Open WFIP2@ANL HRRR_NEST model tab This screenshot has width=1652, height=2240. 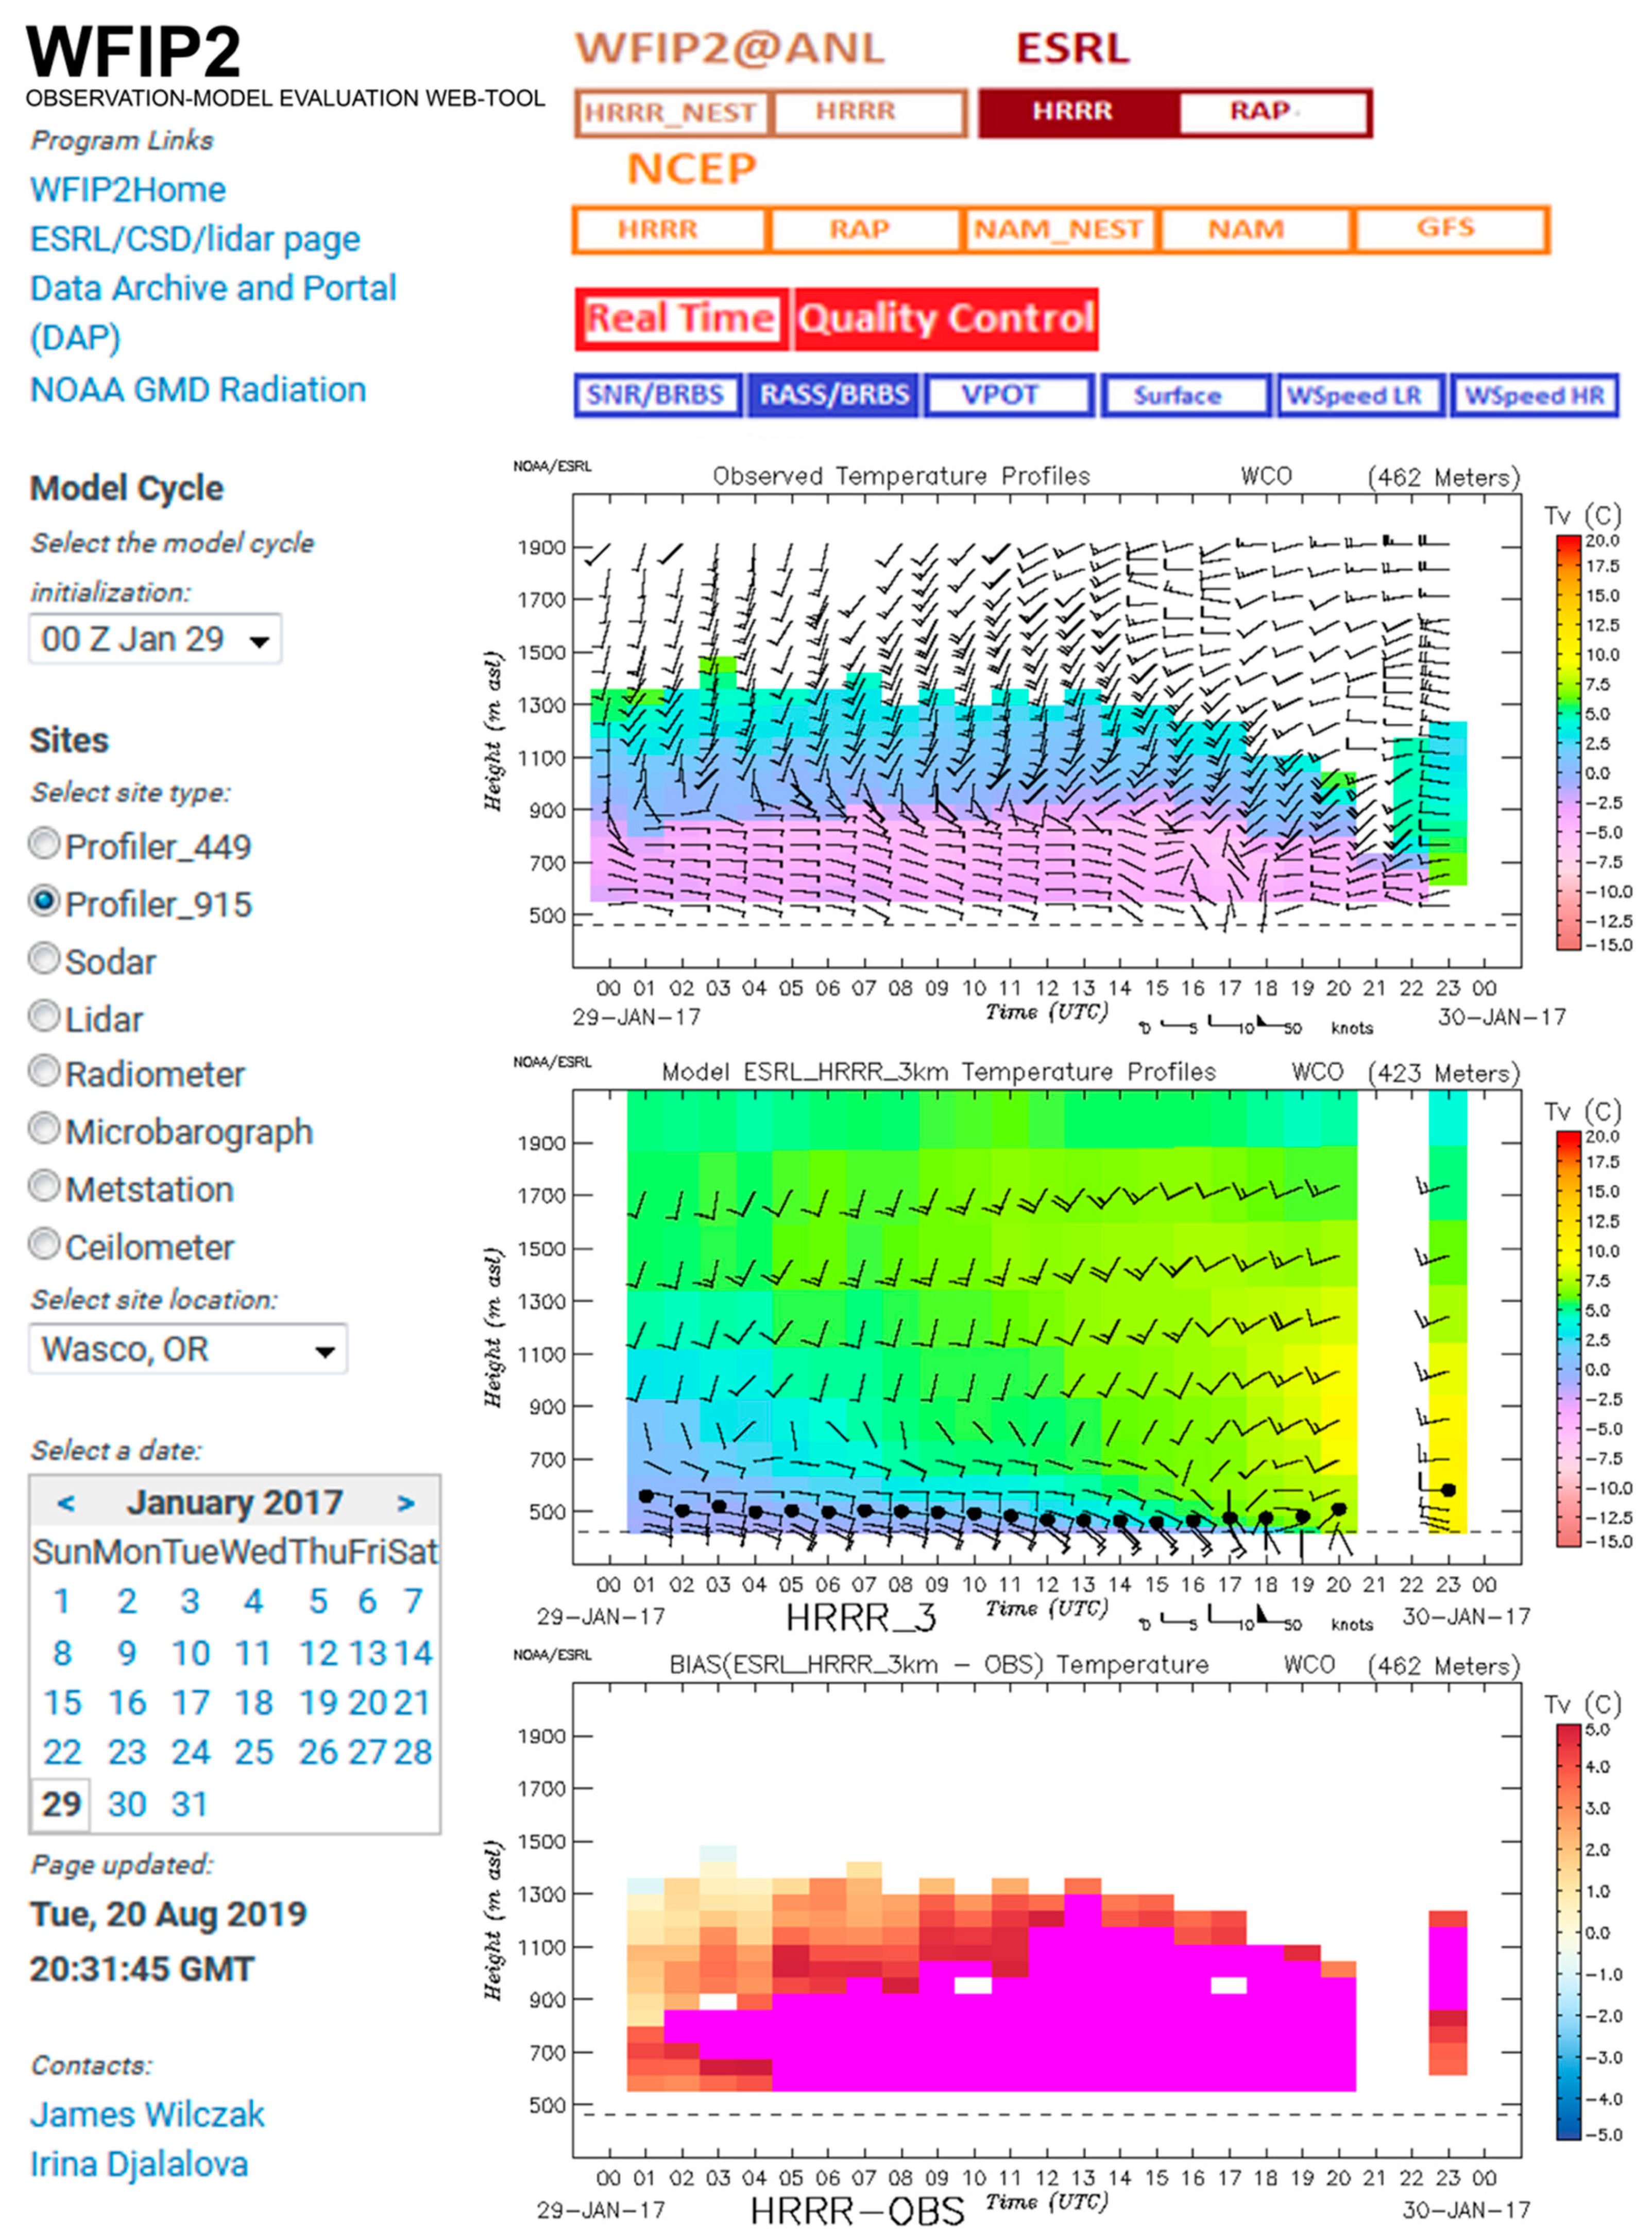point(671,113)
